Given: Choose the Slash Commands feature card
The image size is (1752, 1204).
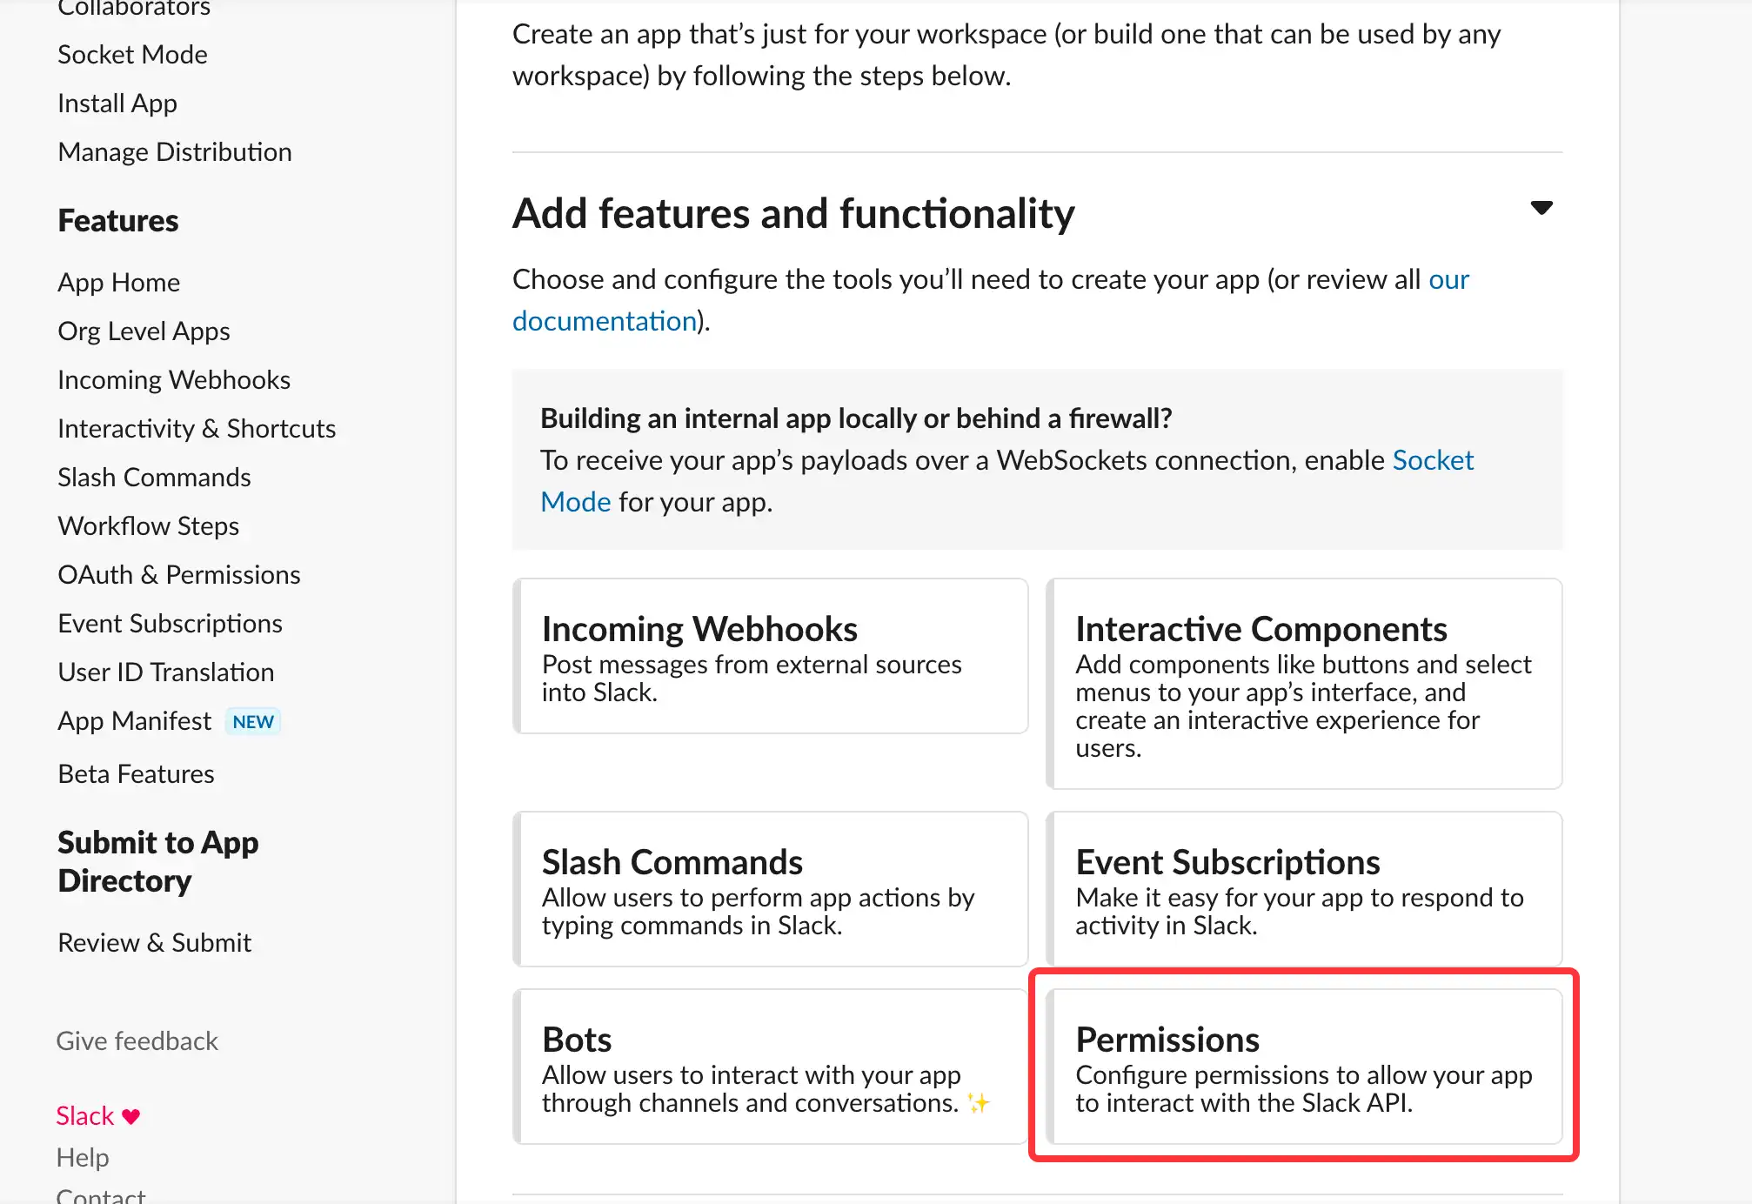Looking at the screenshot, I should coord(770,889).
